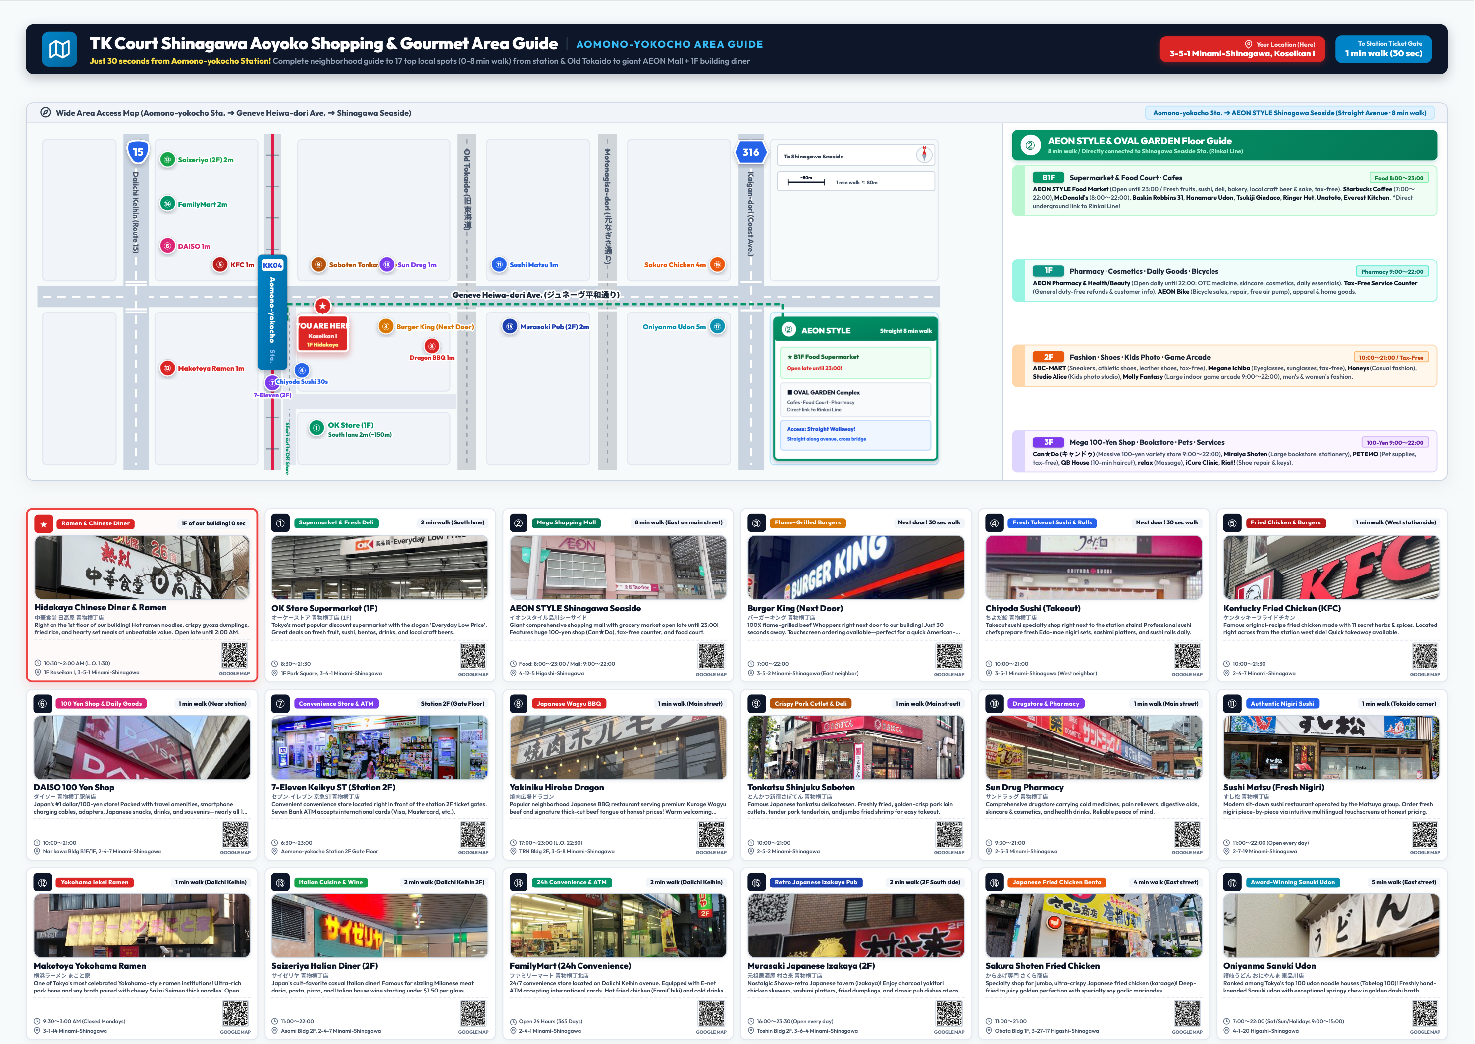Image resolution: width=1475 pixels, height=1044 pixels.
Task: Click the Retro Japanese Izakaya Pub category tag
Action: click(815, 882)
